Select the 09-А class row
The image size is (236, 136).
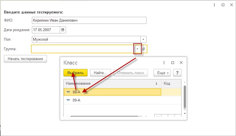tap(122, 100)
